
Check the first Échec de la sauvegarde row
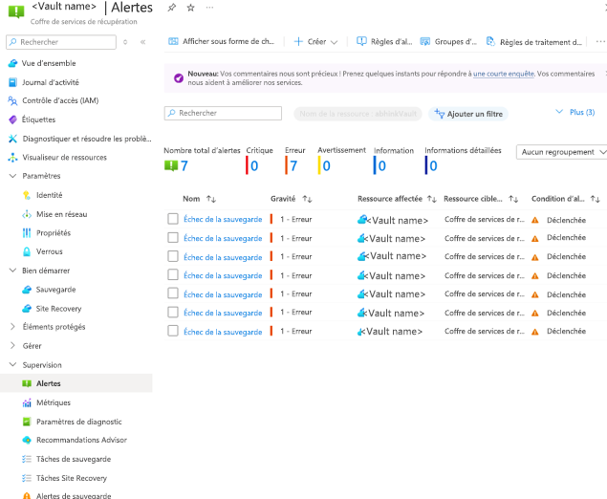tap(173, 219)
